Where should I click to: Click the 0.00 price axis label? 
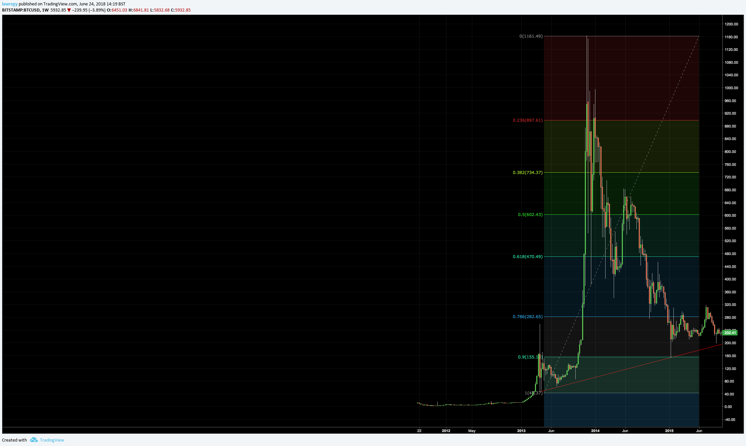tap(728, 407)
